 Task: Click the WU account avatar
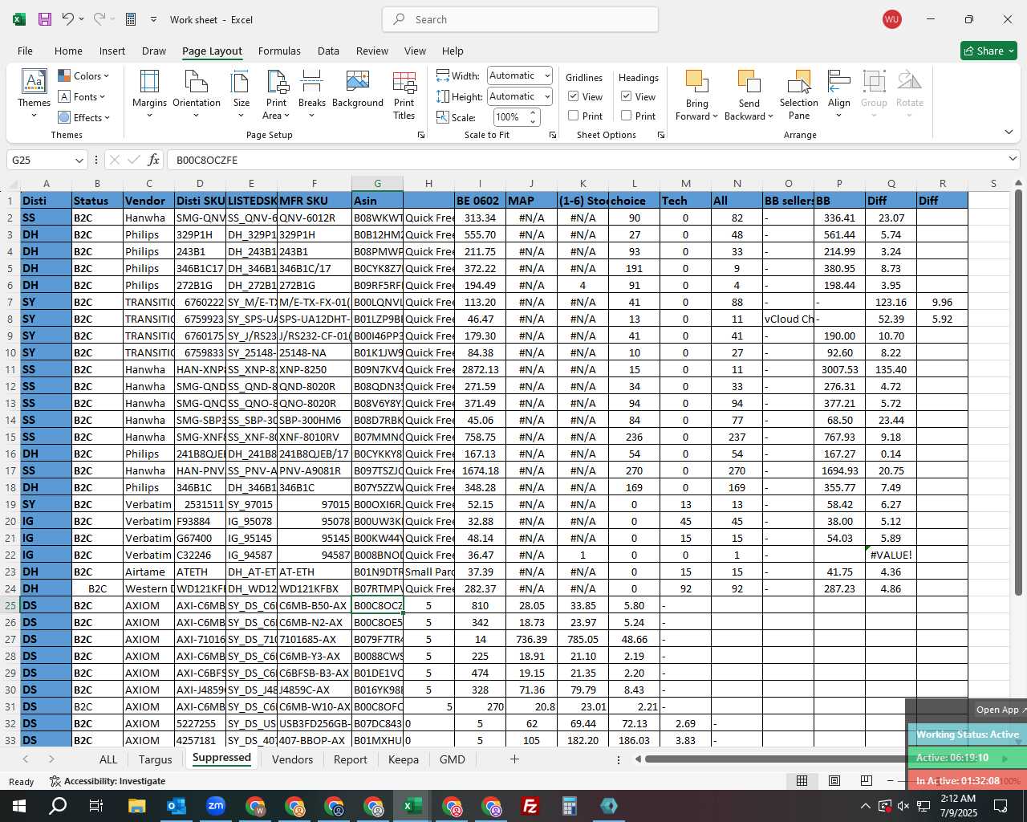(x=891, y=19)
